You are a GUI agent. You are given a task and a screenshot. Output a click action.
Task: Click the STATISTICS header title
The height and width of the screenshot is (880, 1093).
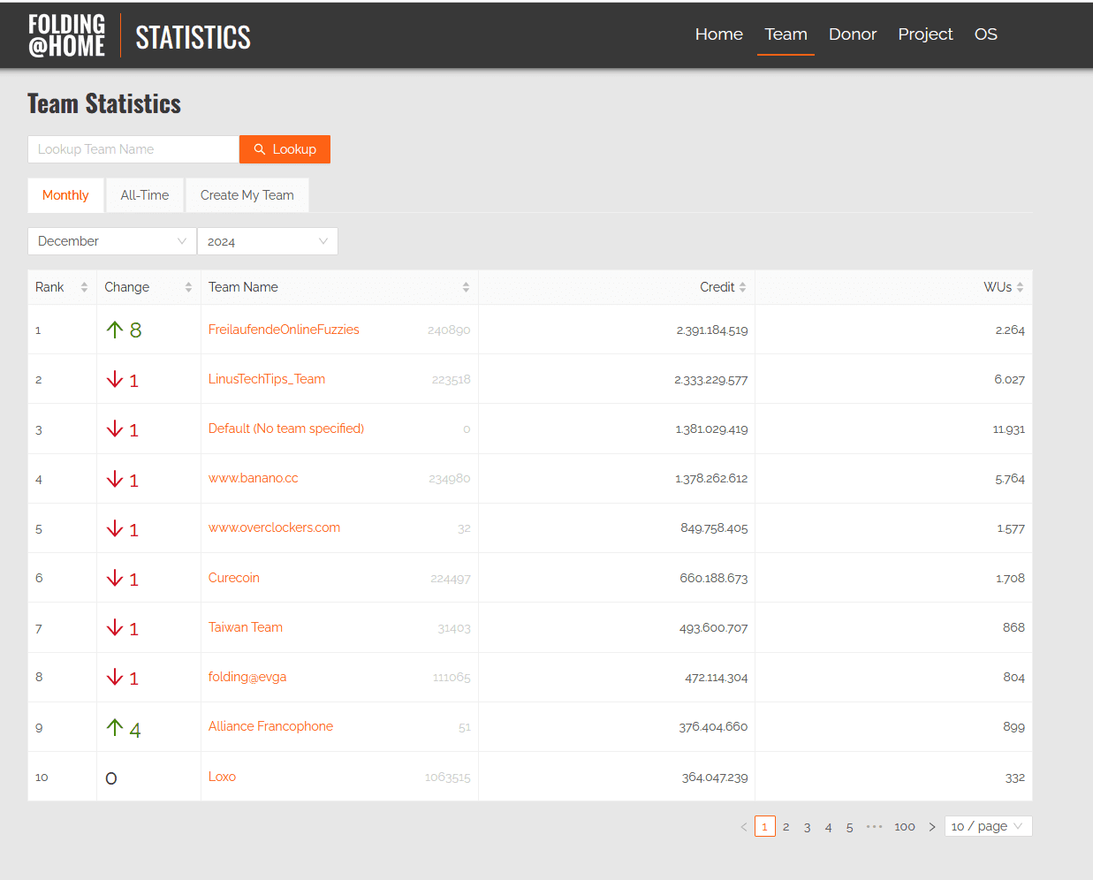[x=193, y=37]
